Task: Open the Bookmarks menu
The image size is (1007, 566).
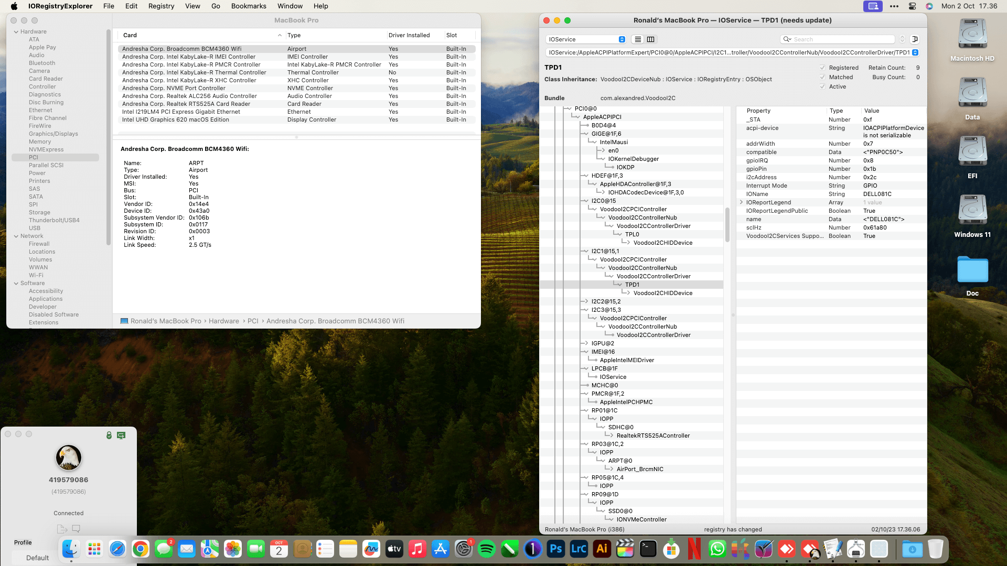Action: [x=249, y=6]
